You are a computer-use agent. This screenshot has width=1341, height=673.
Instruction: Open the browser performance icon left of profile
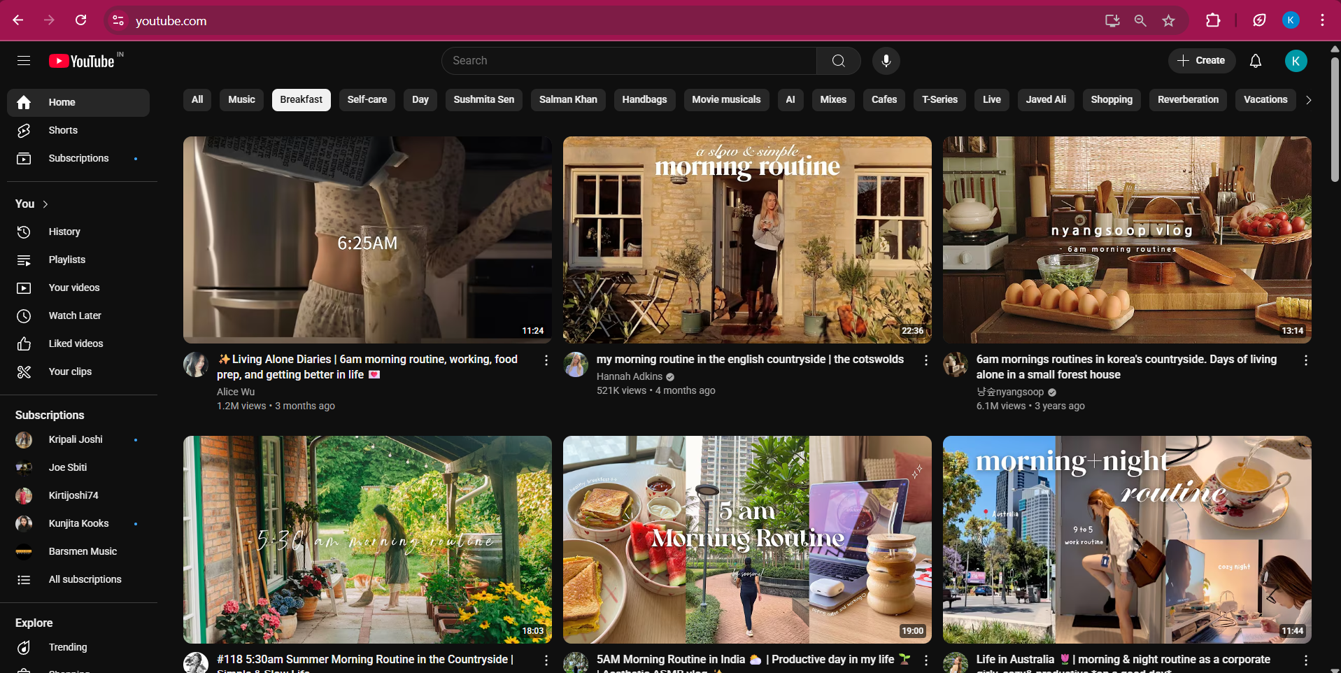[x=1259, y=20]
